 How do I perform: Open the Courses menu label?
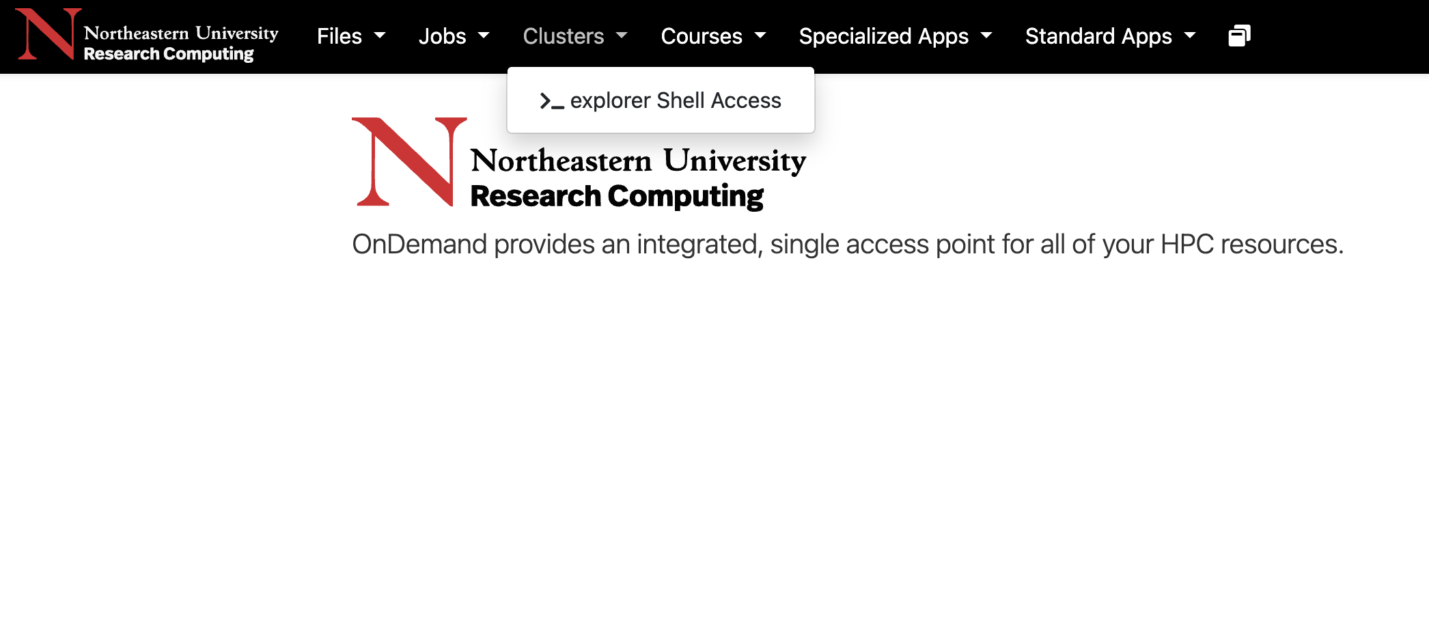pyautogui.click(x=702, y=36)
